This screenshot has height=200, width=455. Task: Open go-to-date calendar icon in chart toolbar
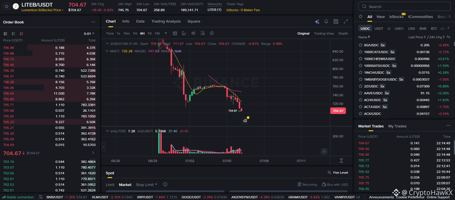[175, 33]
